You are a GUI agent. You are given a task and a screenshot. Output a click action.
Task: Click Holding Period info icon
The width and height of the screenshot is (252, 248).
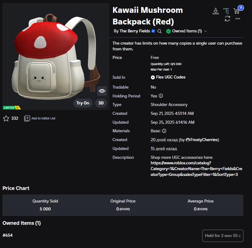pos(161,96)
